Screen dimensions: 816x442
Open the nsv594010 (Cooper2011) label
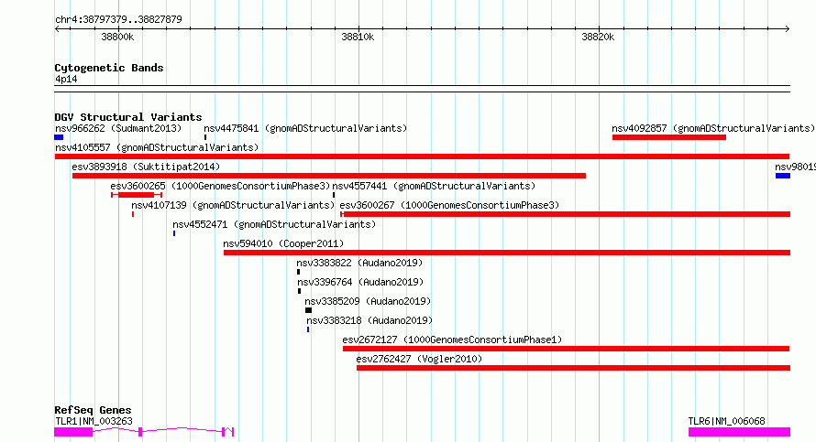coord(283,243)
